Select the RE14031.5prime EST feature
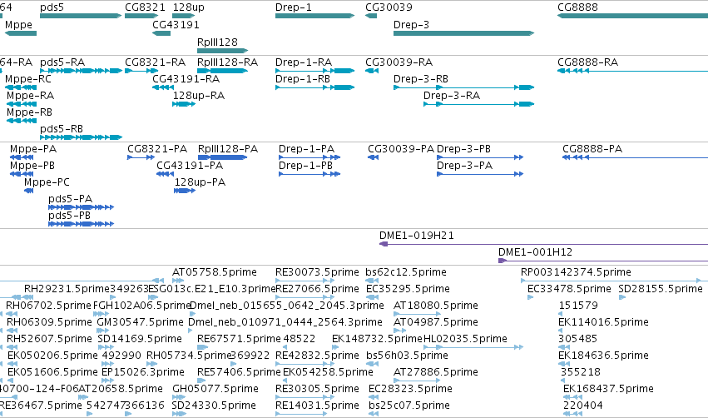Screen dimensions: 708x418 [x=300, y=414]
